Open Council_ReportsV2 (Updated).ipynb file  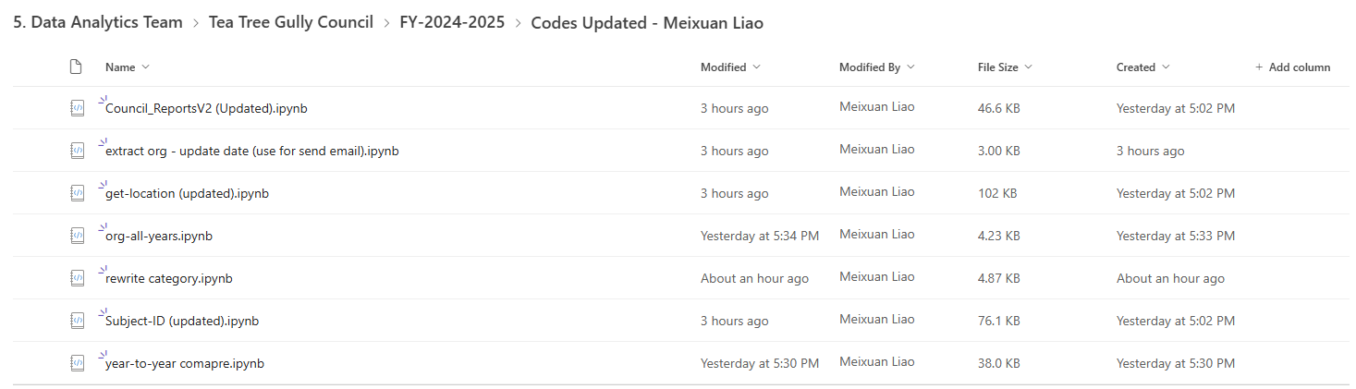pos(206,108)
